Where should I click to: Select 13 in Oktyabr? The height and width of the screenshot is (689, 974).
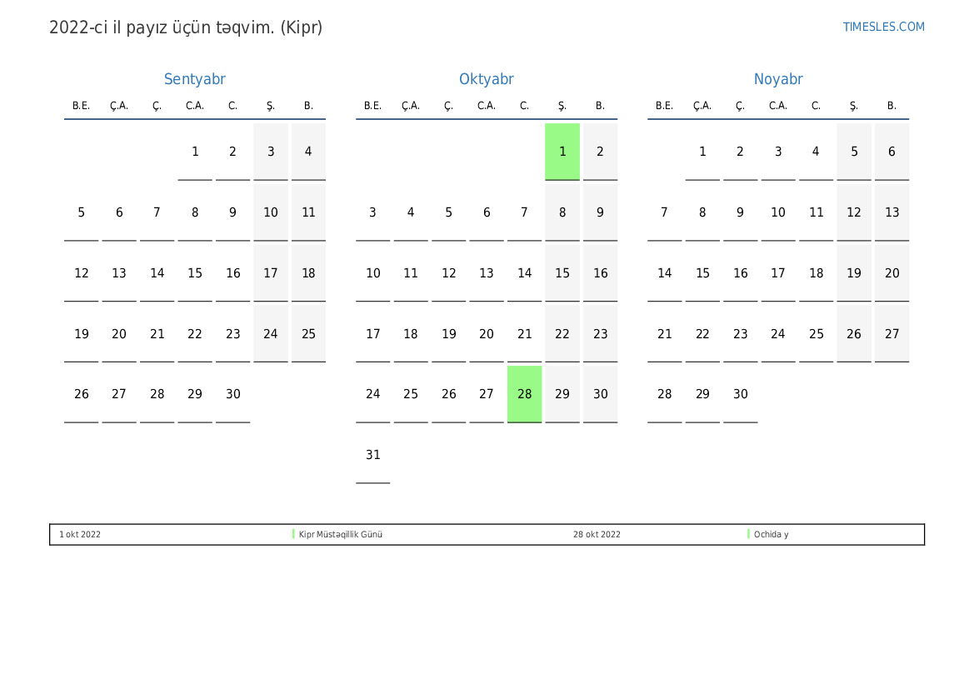[487, 273]
